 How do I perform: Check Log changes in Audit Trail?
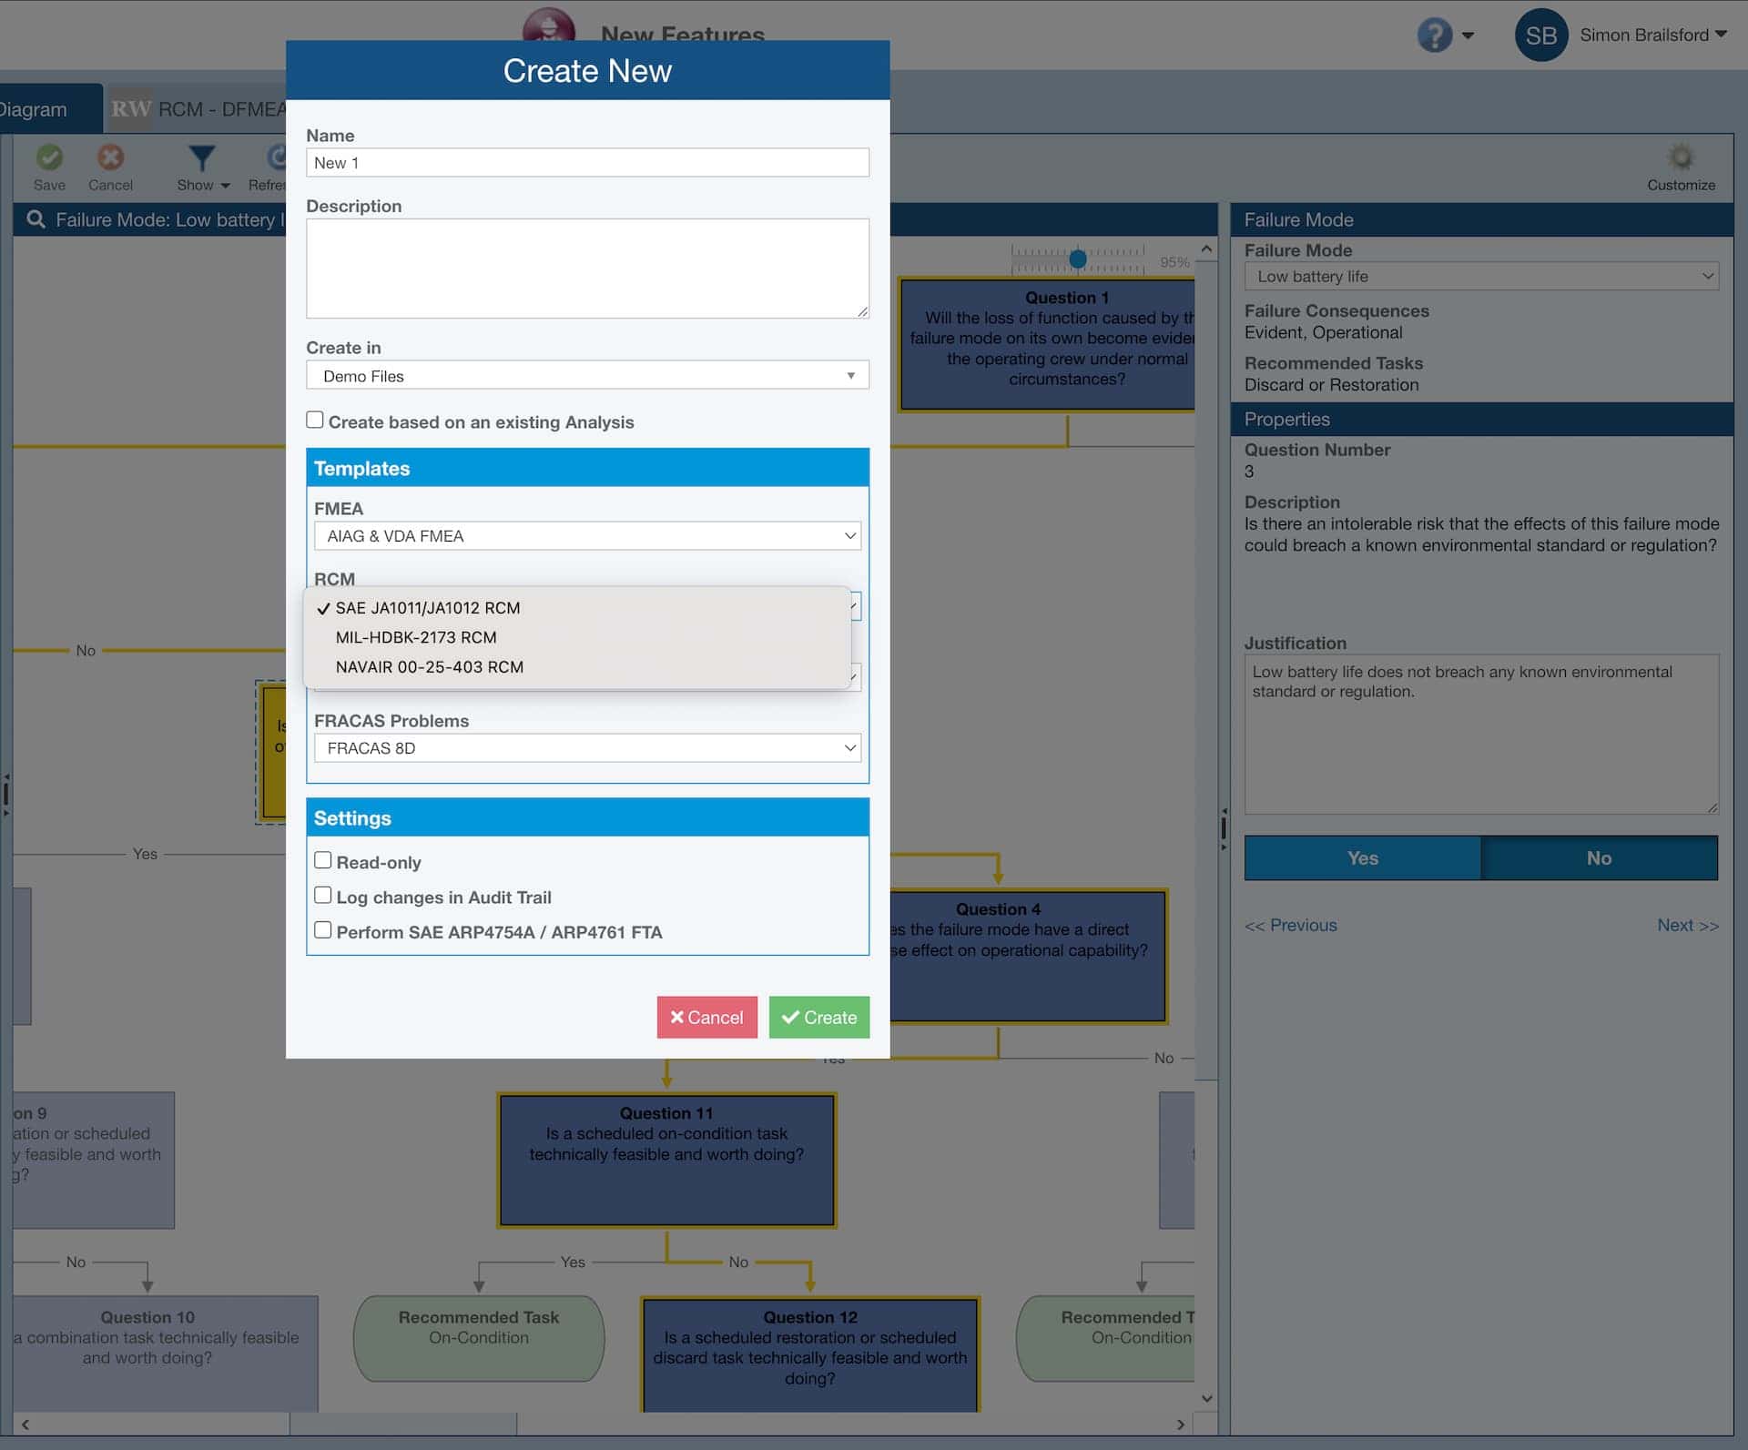323,895
